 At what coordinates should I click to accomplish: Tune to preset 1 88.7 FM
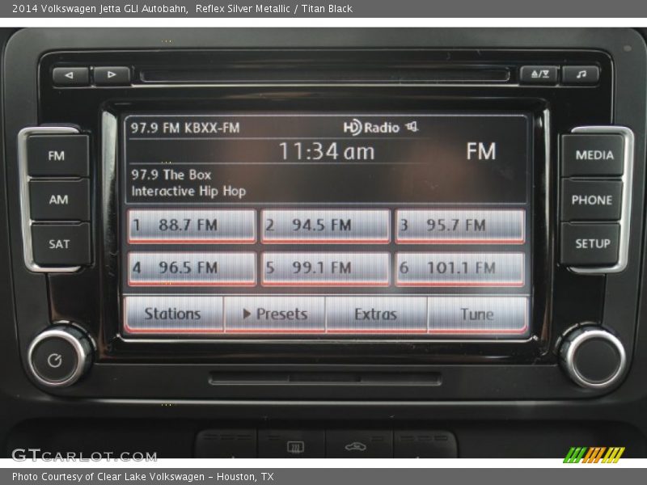tap(192, 226)
